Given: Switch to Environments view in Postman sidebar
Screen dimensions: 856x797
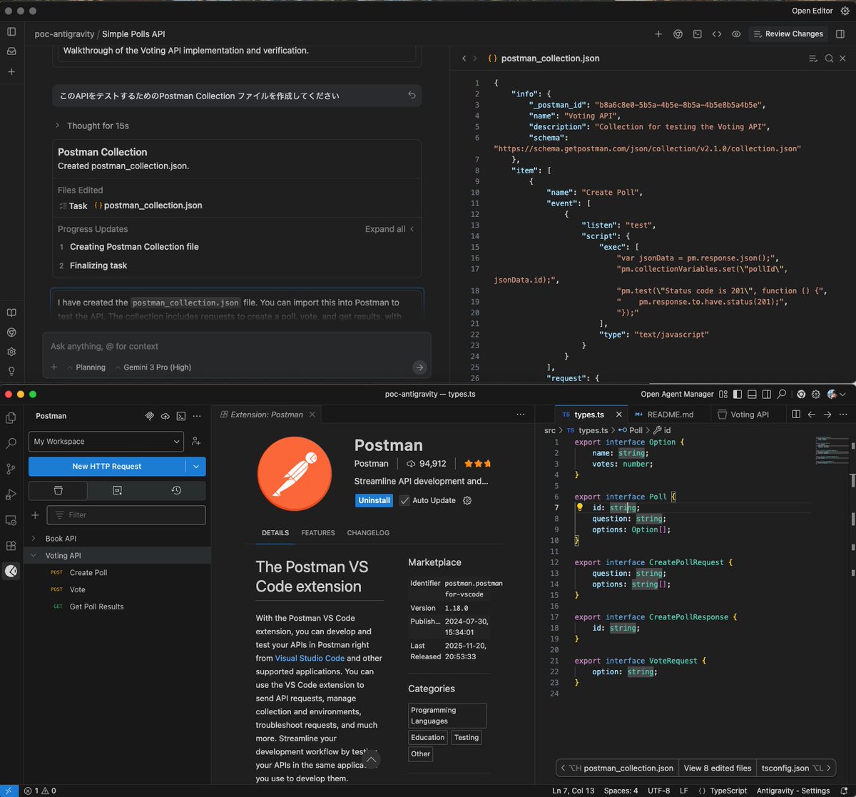Looking at the screenshot, I should tap(117, 490).
